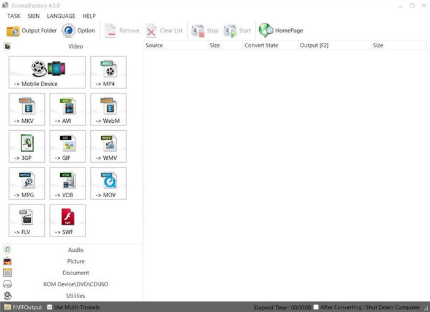430x312 pixels.
Task: Click the F:\FFOutput path text
Action: coord(28,307)
